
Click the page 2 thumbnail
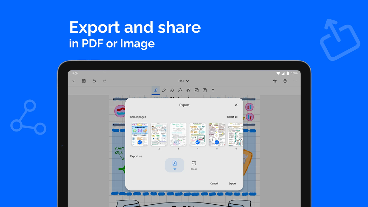pos(159,134)
